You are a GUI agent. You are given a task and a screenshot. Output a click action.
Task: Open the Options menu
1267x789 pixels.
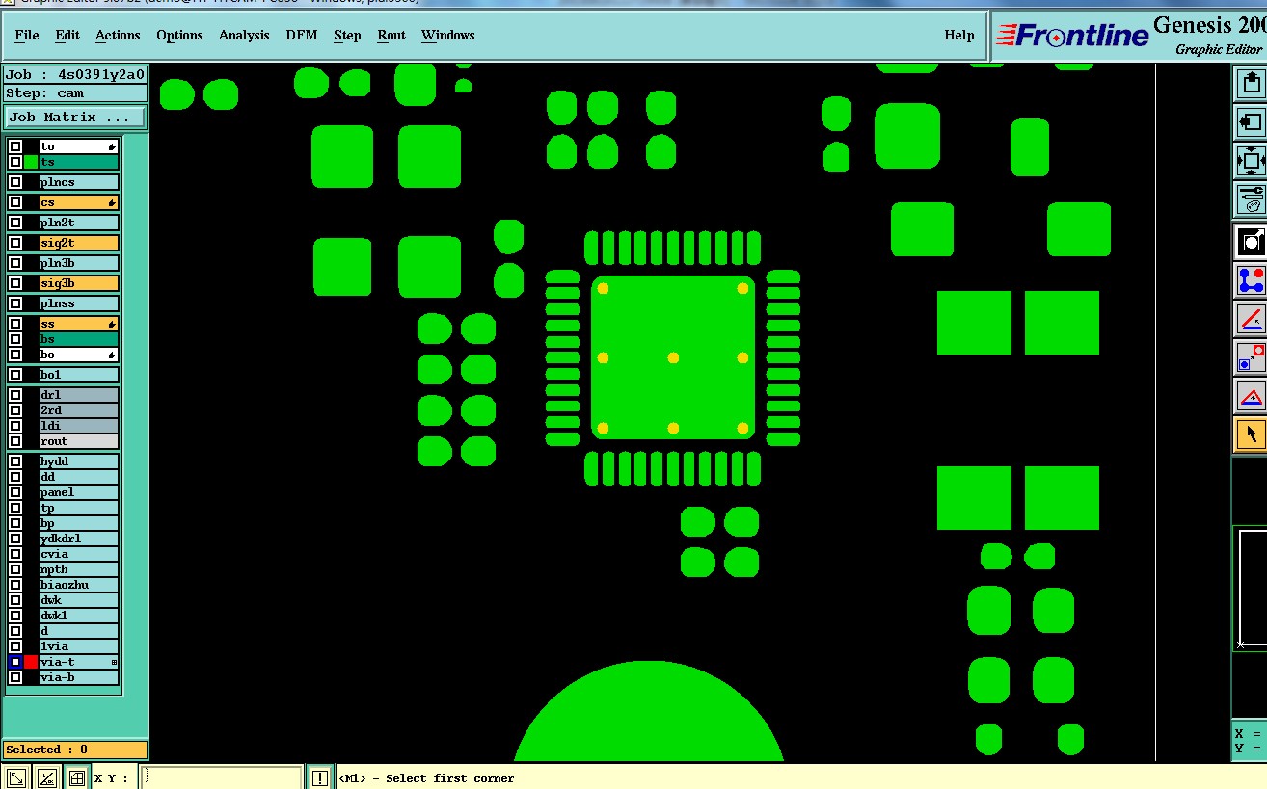click(179, 35)
